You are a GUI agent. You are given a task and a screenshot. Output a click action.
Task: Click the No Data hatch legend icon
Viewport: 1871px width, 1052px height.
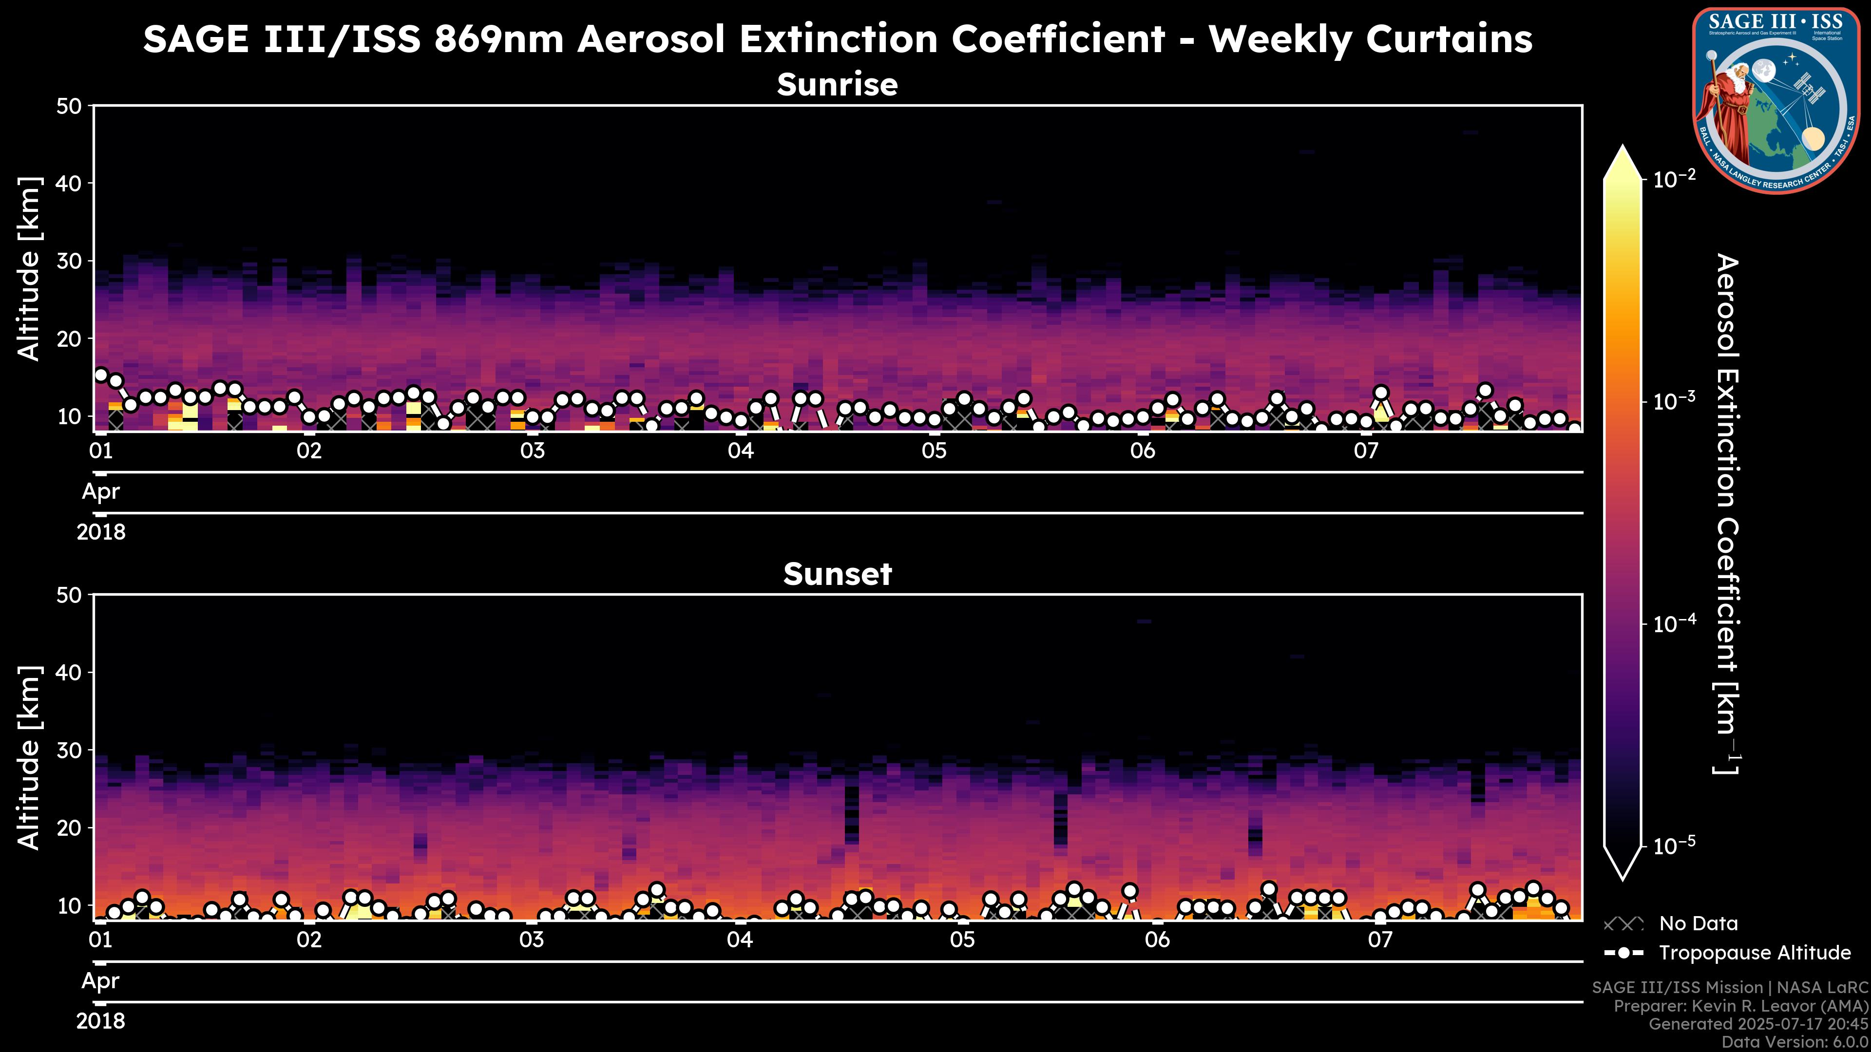click(x=1623, y=924)
